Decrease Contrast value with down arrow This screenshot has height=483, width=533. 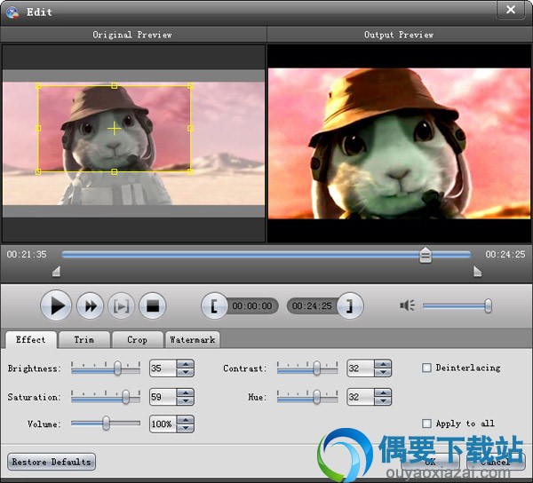click(x=383, y=372)
